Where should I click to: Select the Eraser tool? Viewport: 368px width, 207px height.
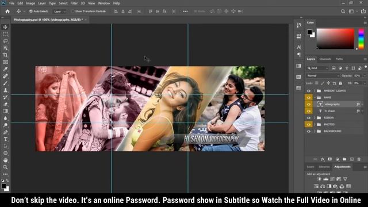click(5, 104)
